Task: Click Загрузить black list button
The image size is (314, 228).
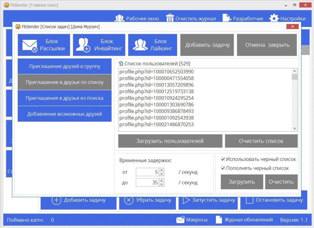Action: (x=242, y=182)
